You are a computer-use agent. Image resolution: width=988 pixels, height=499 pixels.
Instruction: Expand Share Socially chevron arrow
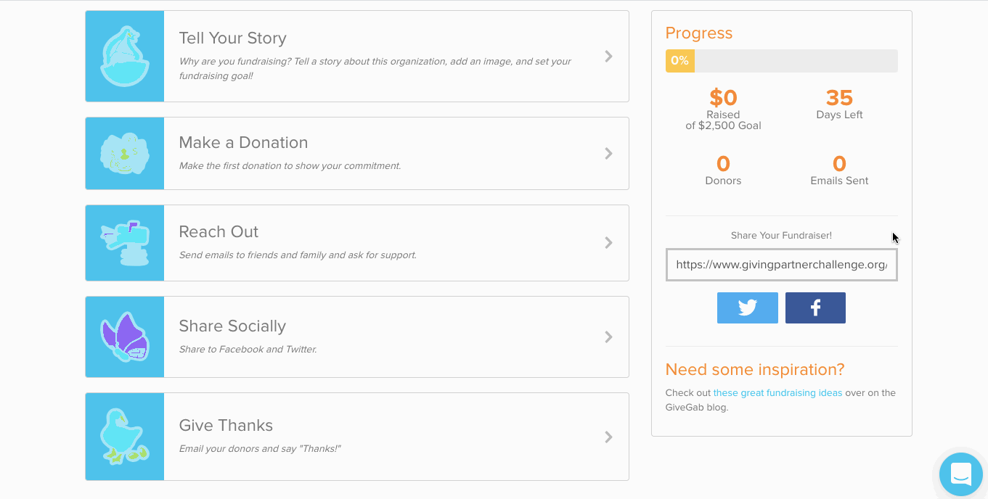(608, 337)
